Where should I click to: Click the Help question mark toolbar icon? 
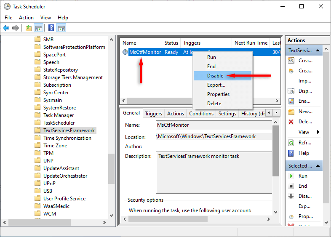[51, 28]
